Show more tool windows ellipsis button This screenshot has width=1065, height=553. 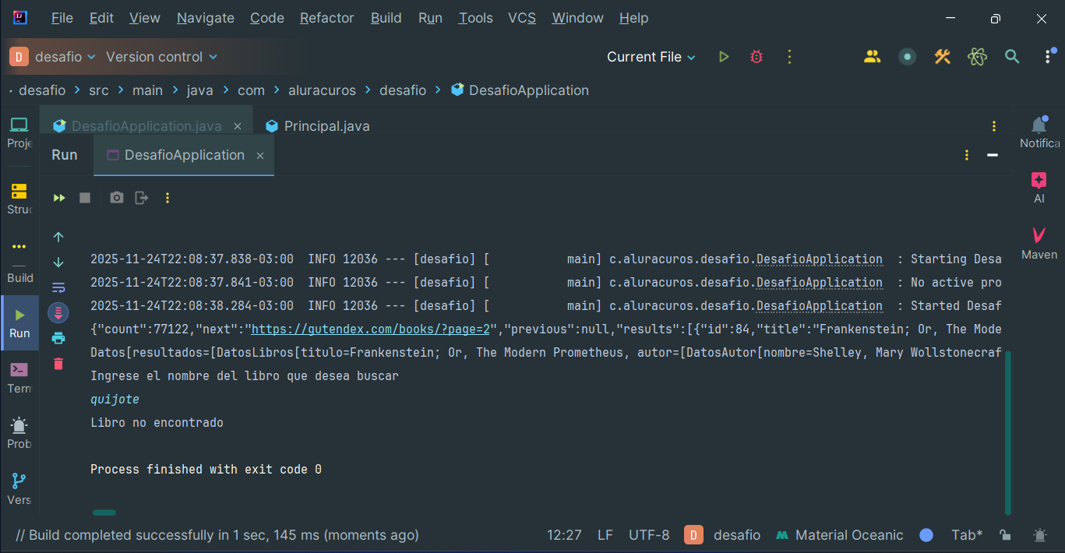coord(19,246)
